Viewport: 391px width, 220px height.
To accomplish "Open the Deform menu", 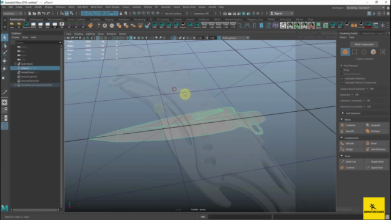I will tap(148, 7).
